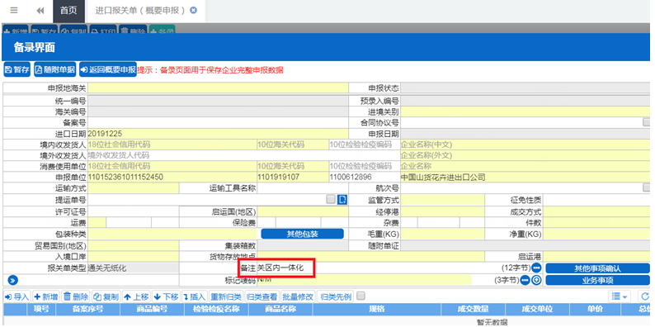The image size is (655, 327).
Task: Expand the blue double-chevron section toggle
Action: 12,280
